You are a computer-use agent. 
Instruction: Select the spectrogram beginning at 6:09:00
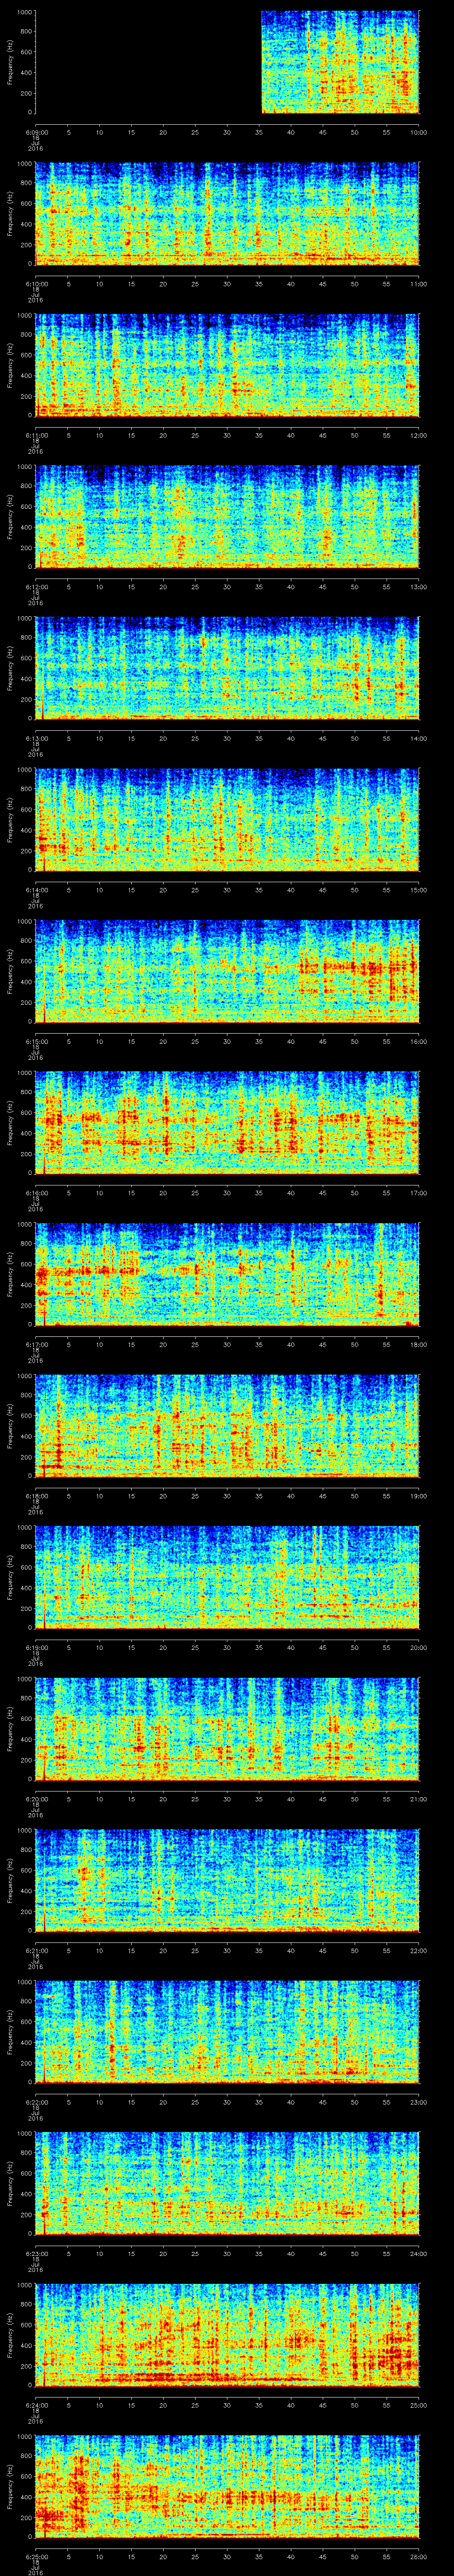tap(227, 62)
